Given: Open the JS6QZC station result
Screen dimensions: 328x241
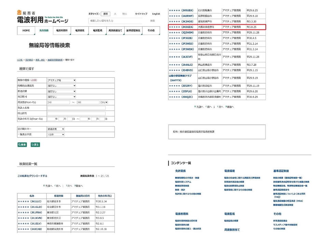Looking at the screenshot, I should tap(181, 97).
